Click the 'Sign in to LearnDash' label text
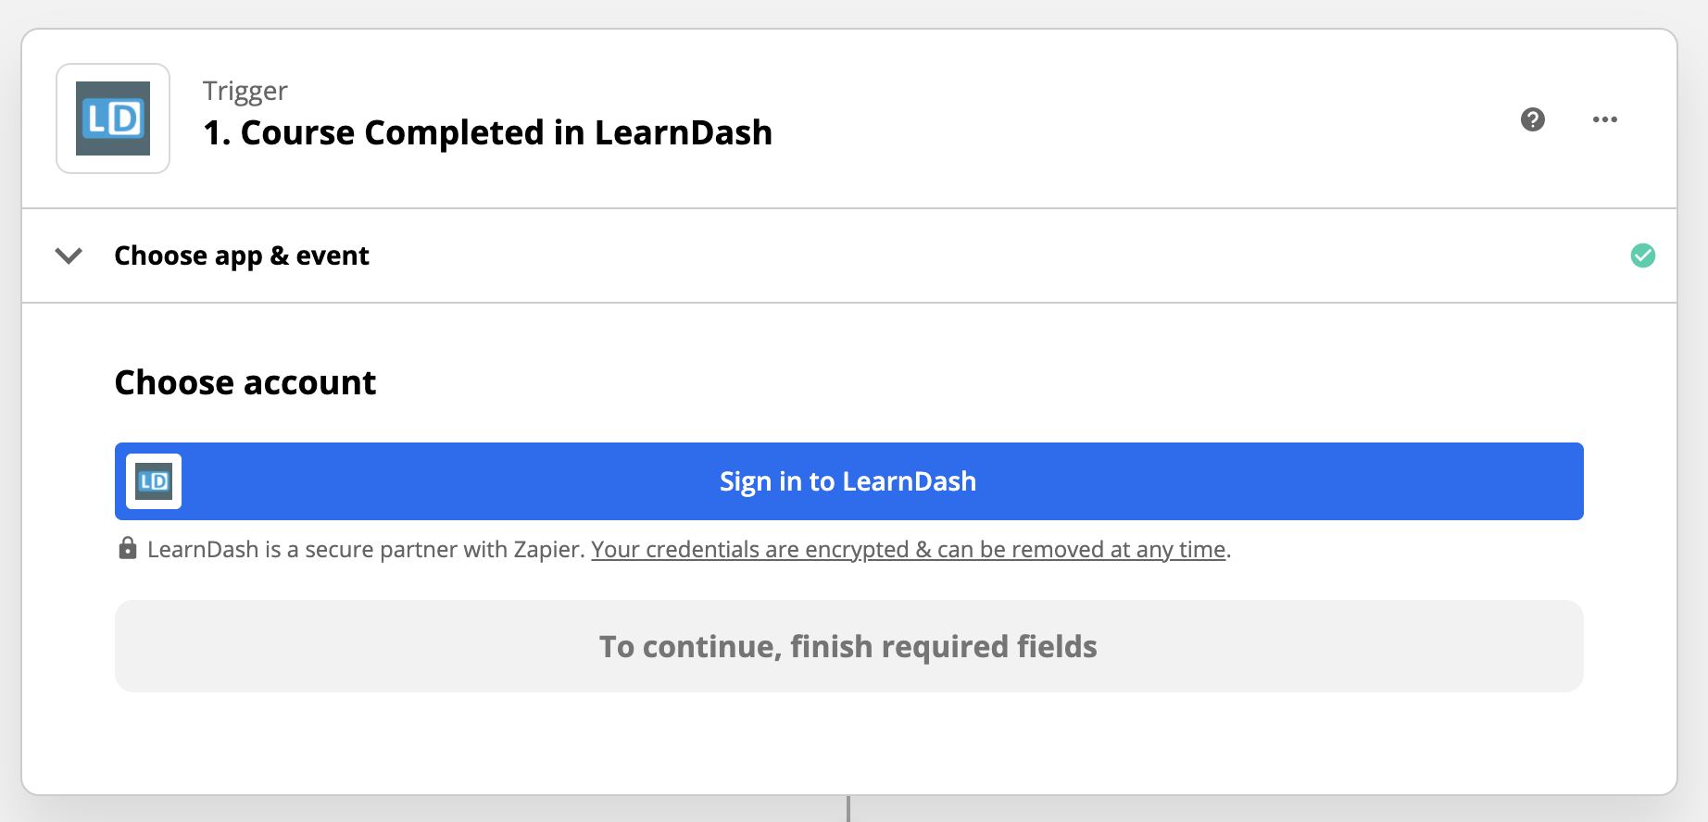 pos(848,481)
